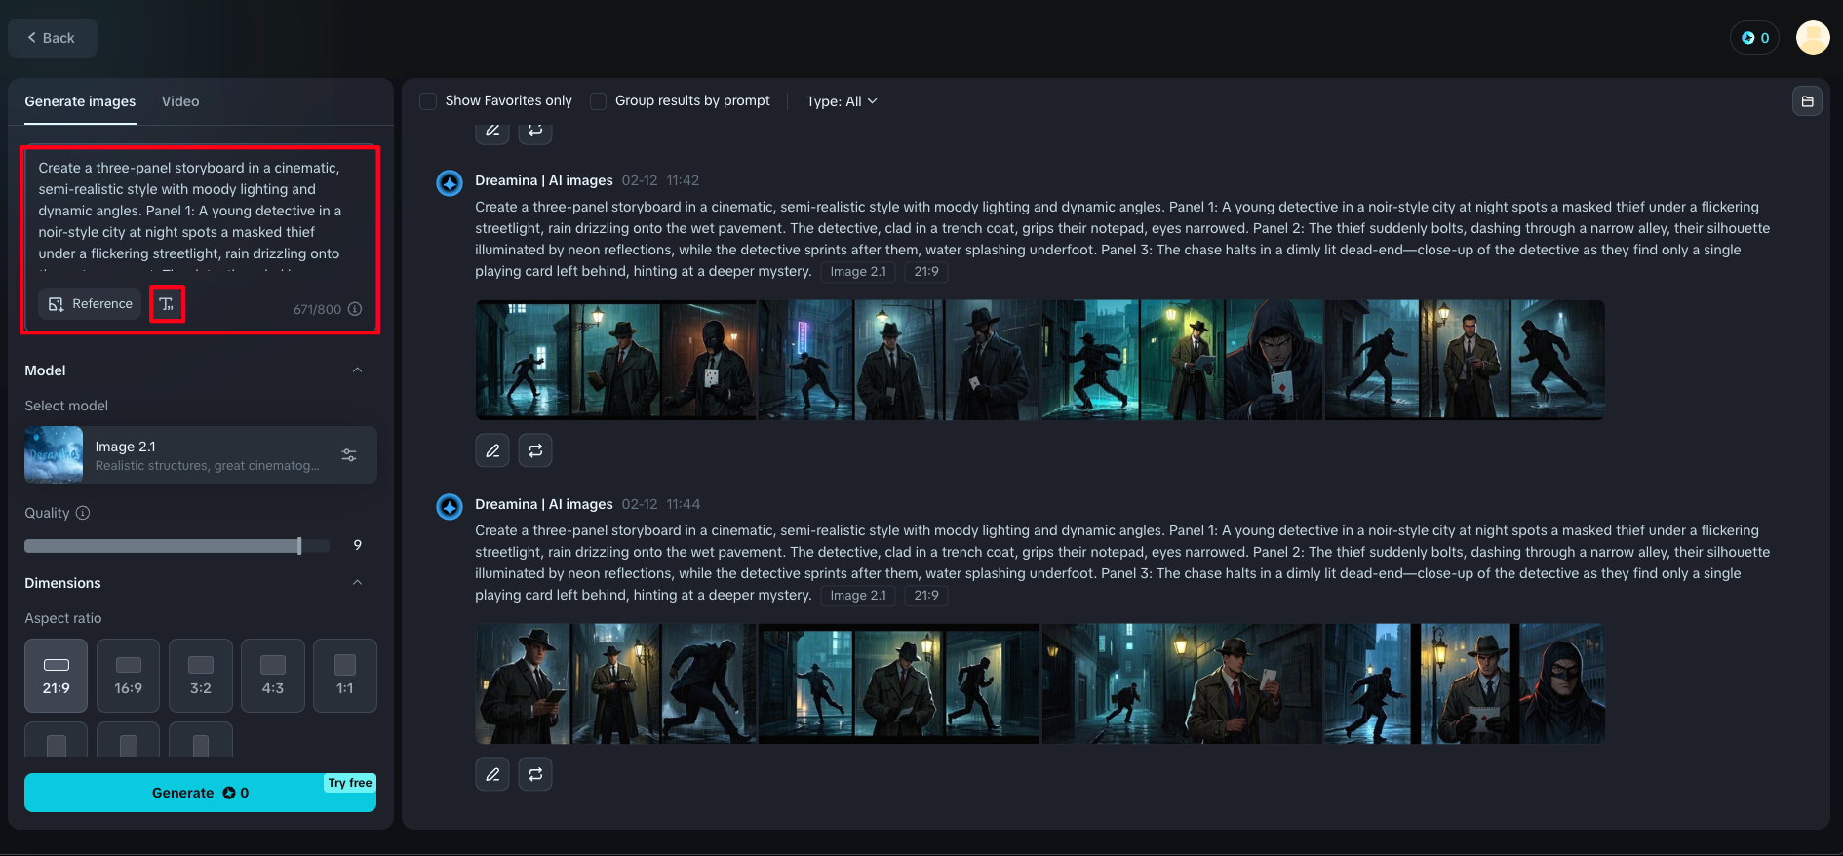Click the Dreamina logo beside the 11:44 entry
This screenshot has width=1843, height=856.
coord(450,506)
